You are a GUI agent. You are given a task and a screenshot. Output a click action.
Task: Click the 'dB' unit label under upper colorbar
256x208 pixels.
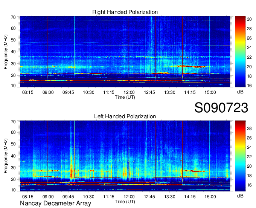240,92
